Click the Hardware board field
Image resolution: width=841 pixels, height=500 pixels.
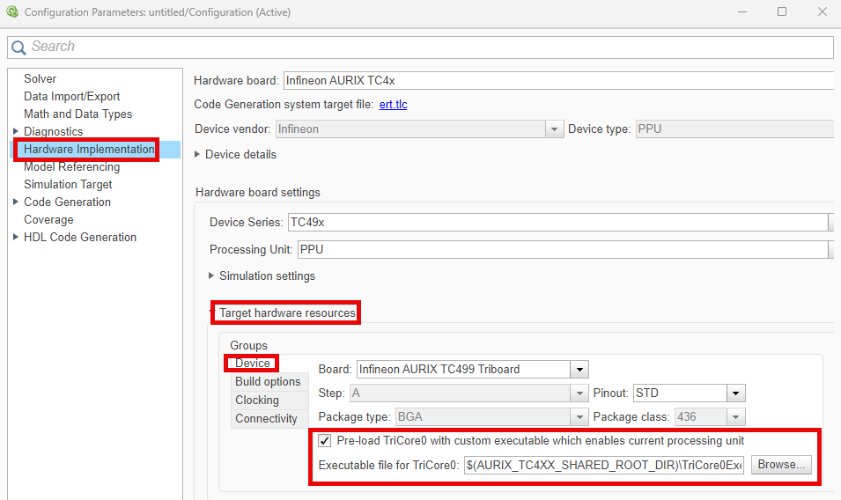(558, 80)
